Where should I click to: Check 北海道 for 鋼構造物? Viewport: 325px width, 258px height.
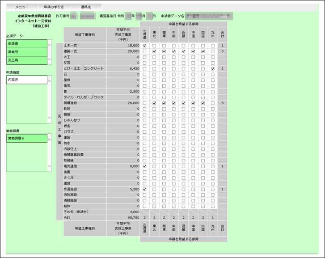pyautogui.click(x=144, y=103)
